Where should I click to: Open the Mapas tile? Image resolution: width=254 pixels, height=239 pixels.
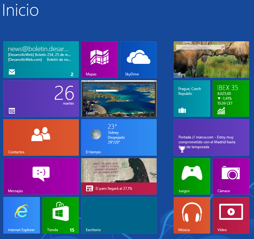pos(99,60)
